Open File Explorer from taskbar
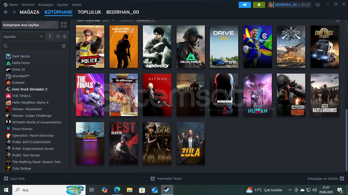This screenshot has width=348, height=195. coord(130,190)
